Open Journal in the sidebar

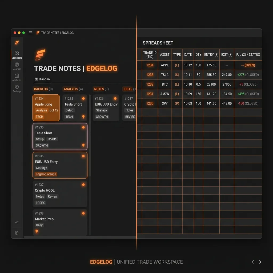pos(17,66)
